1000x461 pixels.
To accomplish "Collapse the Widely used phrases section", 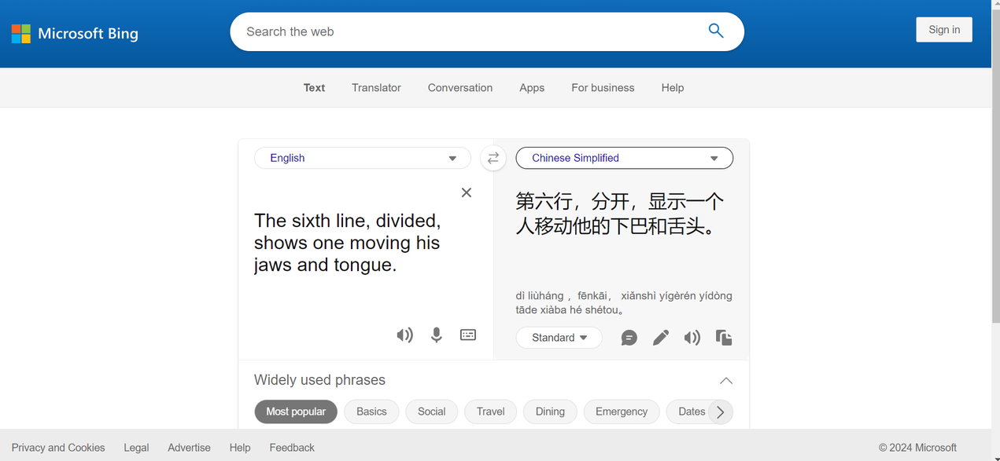I will click(x=726, y=381).
